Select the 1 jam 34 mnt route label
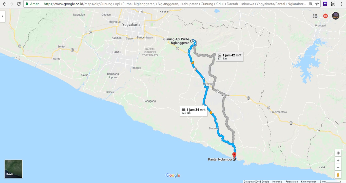The width and height of the screenshot is (346, 183). tap(194, 111)
